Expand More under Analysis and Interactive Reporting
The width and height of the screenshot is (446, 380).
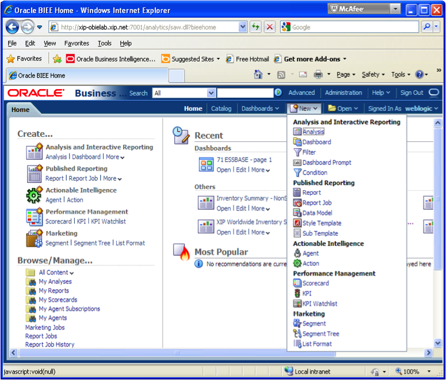[115, 157]
